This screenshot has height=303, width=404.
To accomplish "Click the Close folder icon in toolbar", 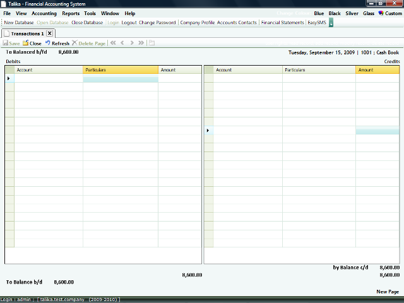I will coord(25,44).
